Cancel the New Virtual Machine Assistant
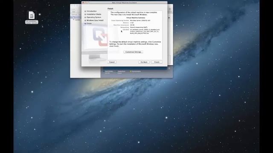This screenshot has height=153, width=273. pyautogui.click(x=112, y=62)
